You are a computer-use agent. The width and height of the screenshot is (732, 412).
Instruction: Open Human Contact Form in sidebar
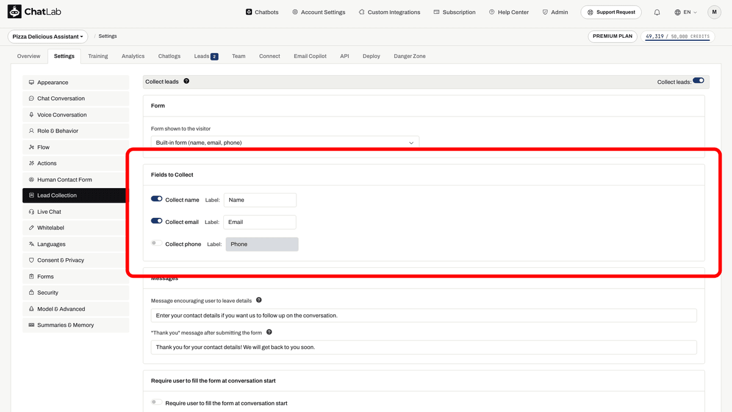[76, 179]
